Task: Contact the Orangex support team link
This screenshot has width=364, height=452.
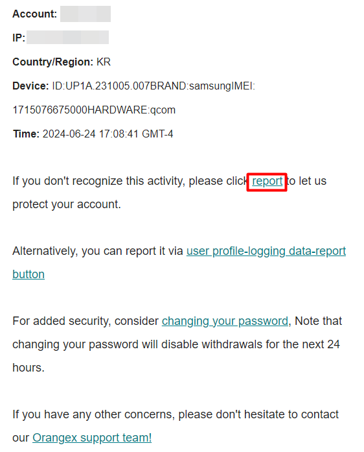Action: 92,438
